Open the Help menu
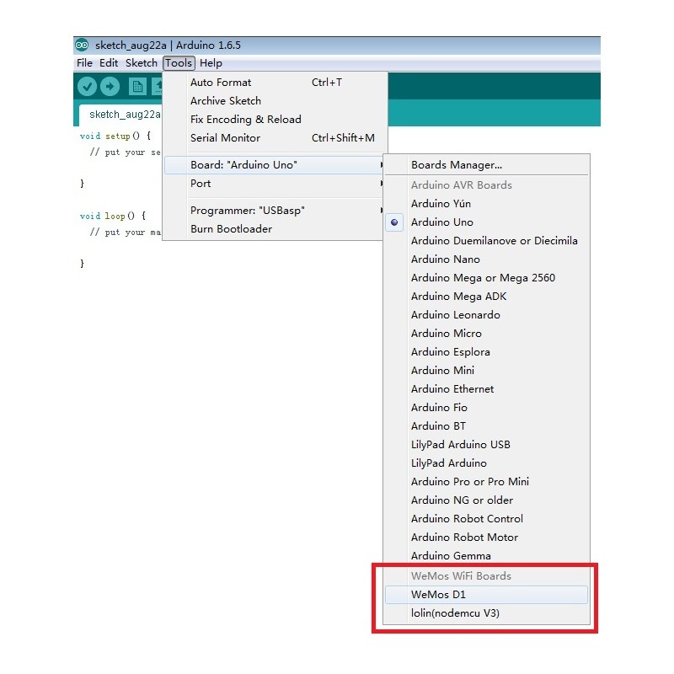 pyautogui.click(x=211, y=63)
